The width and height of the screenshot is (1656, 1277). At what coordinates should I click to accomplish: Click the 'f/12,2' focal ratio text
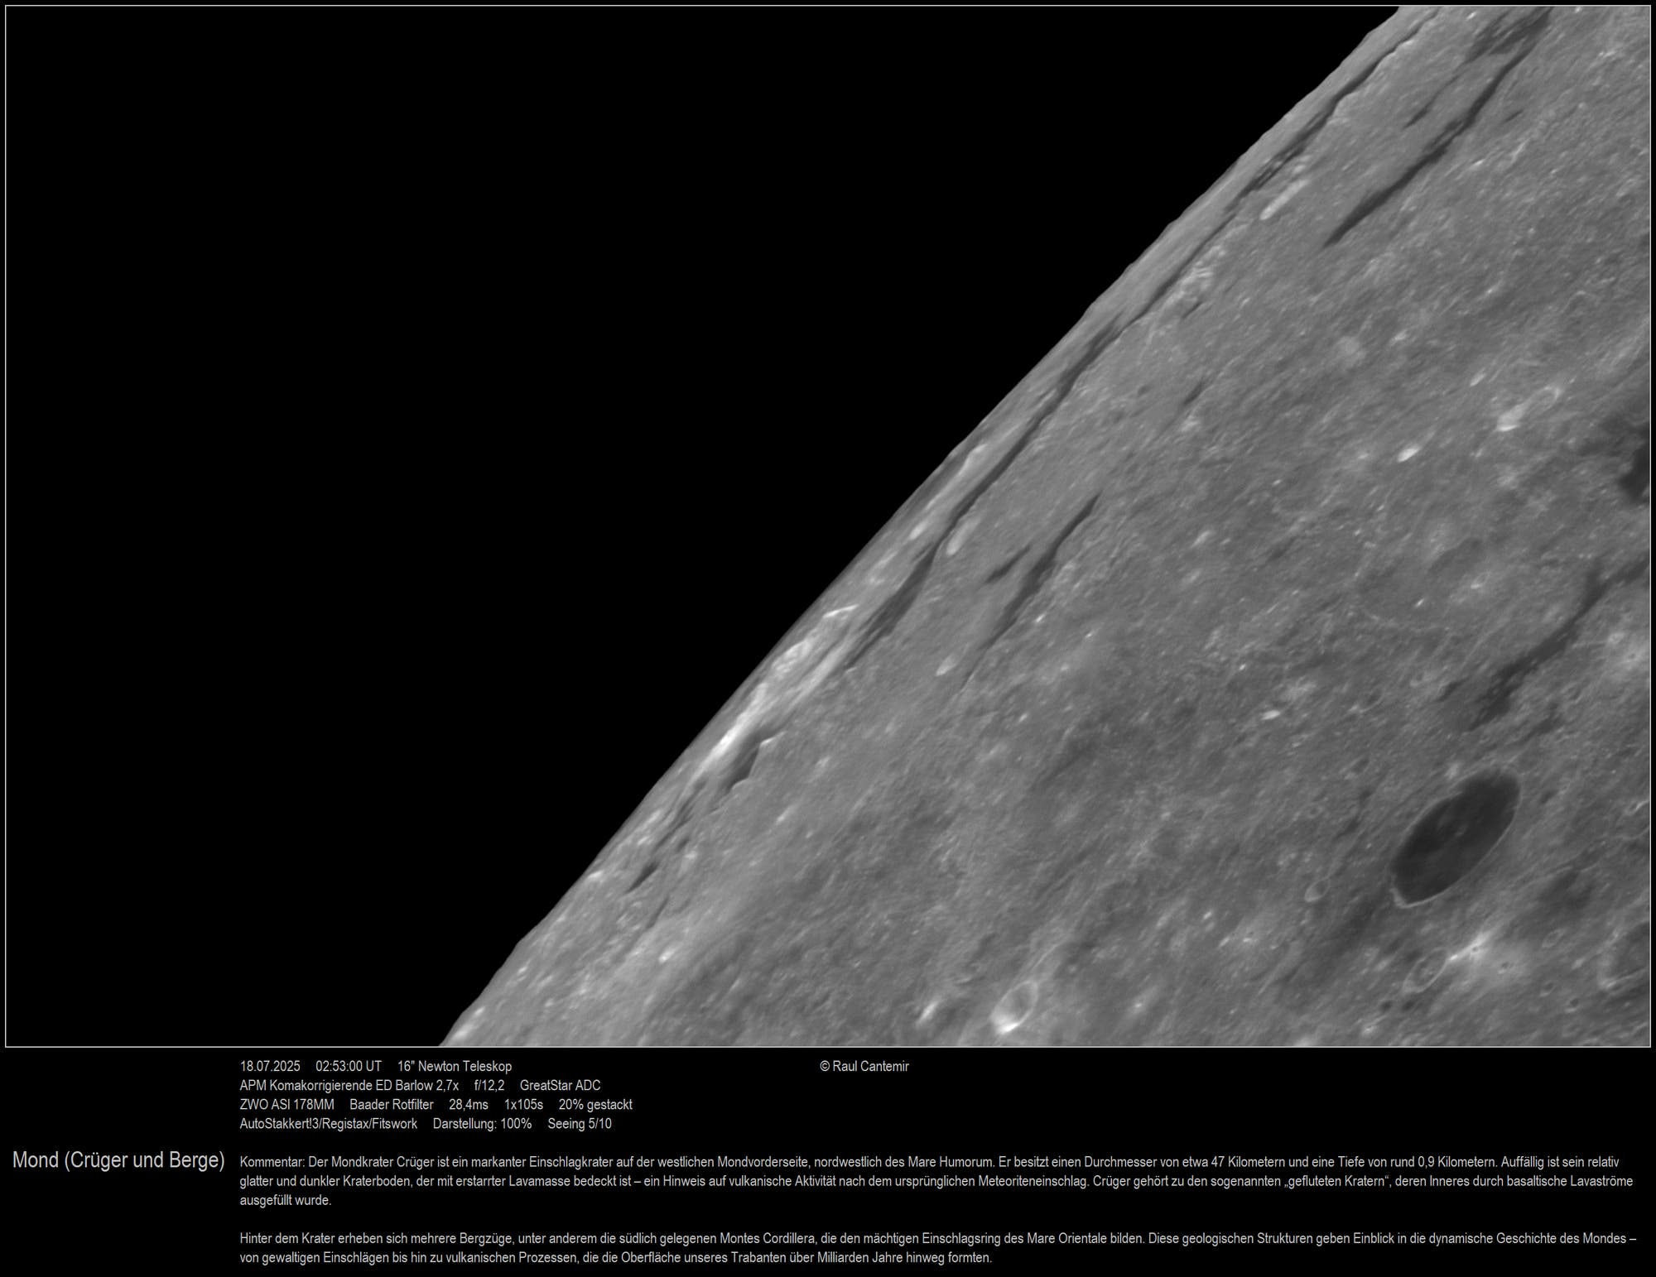point(489,1086)
